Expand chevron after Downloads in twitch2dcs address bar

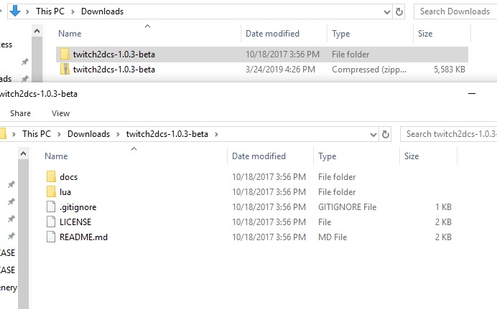118,134
